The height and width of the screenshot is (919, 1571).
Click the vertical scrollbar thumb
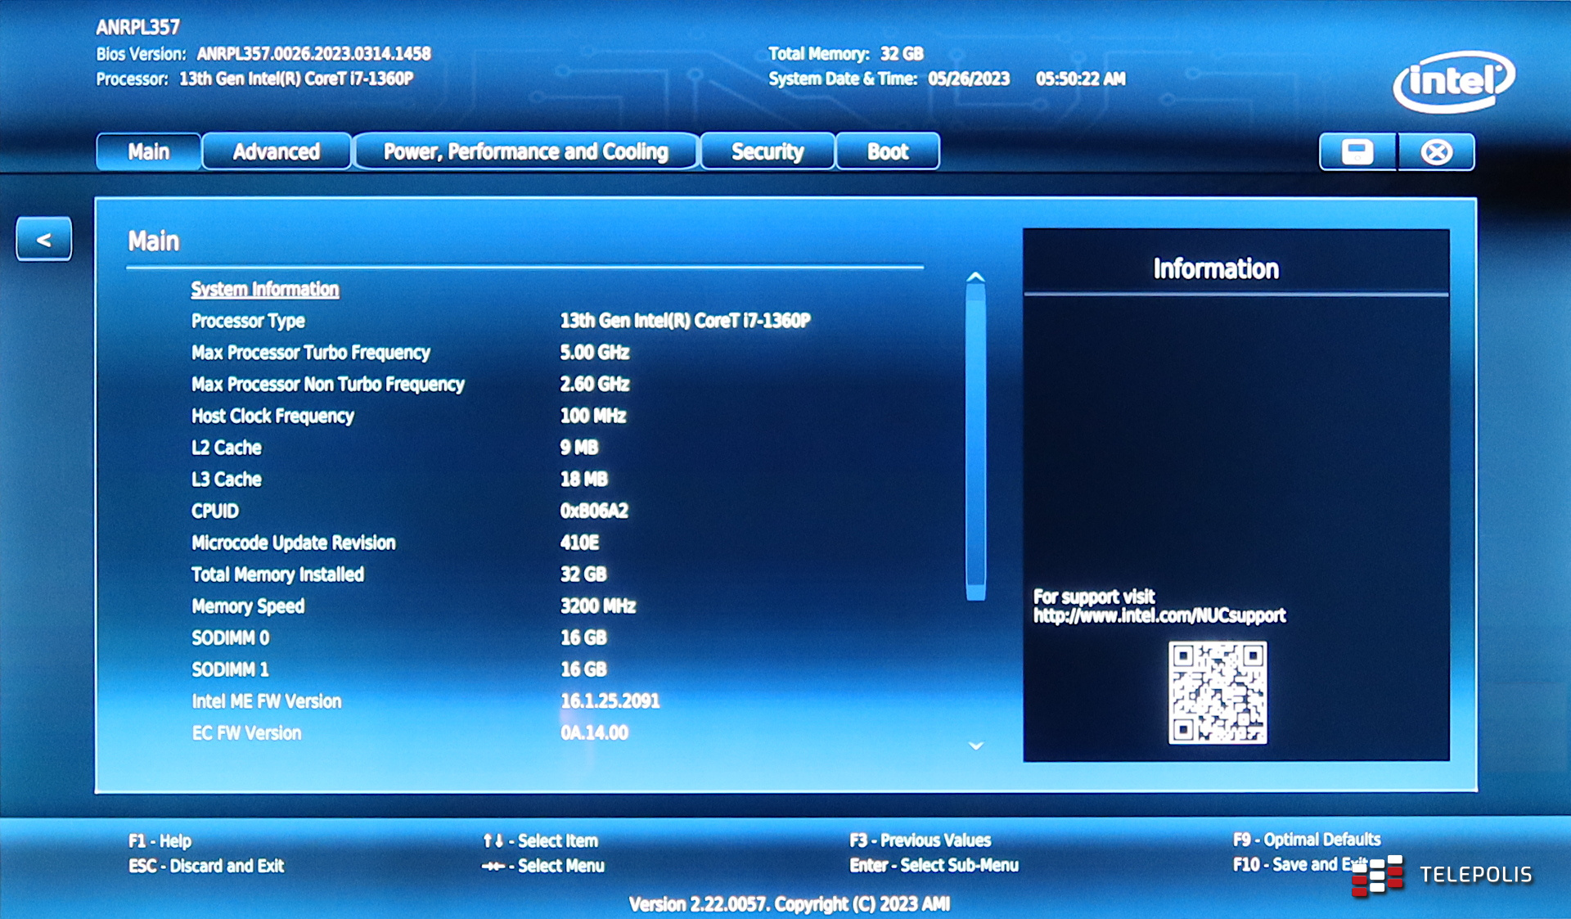975,442
